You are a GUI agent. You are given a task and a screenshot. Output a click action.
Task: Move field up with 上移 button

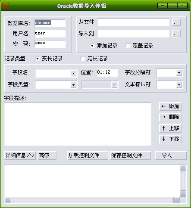[170, 128]
